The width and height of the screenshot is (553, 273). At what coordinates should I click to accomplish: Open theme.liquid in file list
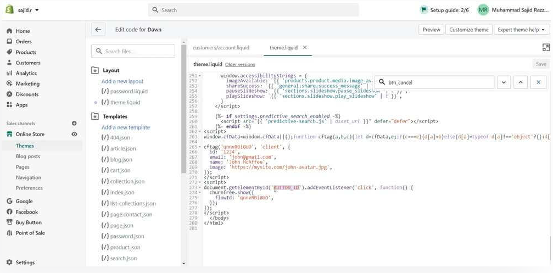click(x=125, y=102)
